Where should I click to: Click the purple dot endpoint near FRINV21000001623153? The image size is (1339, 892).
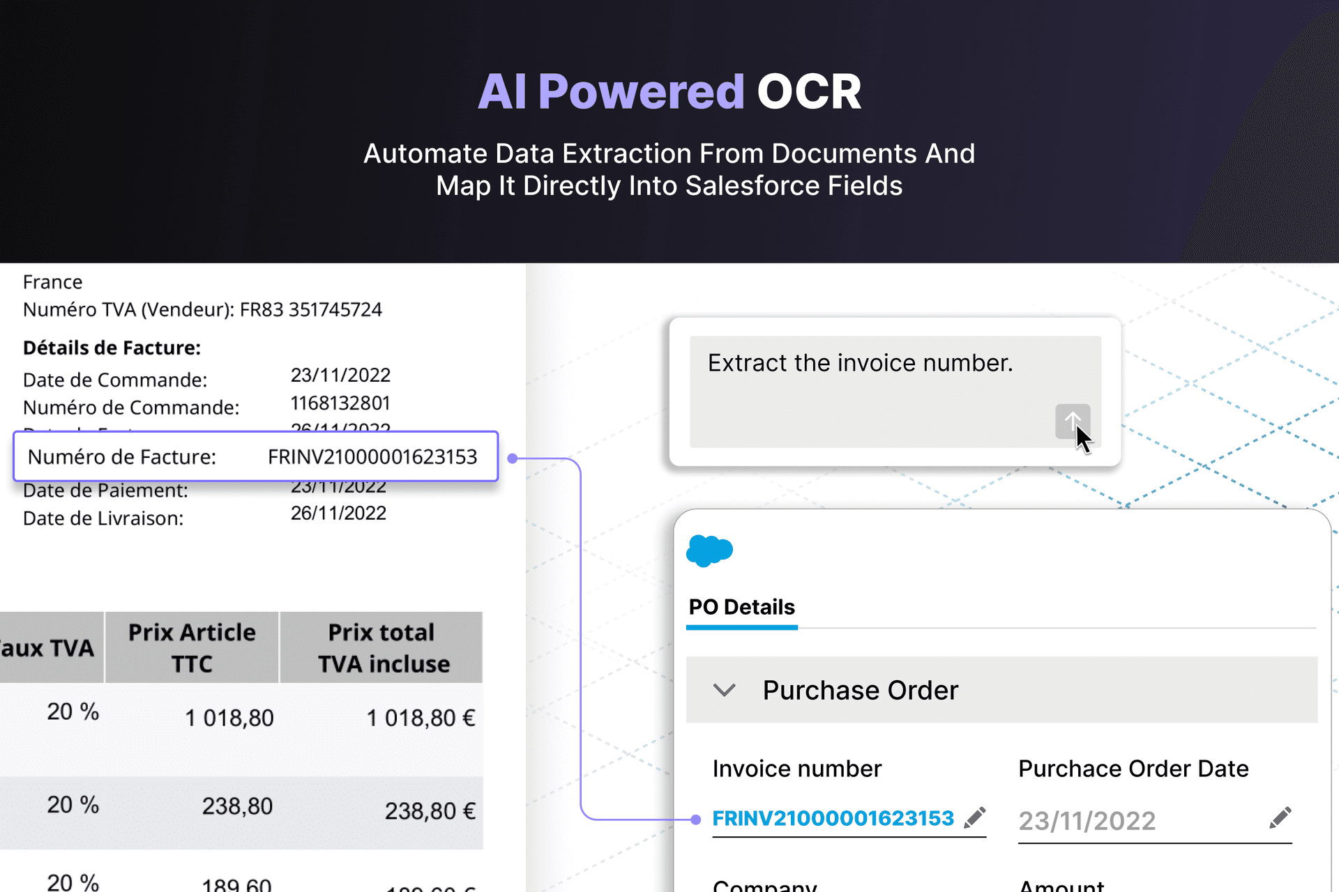697,820
